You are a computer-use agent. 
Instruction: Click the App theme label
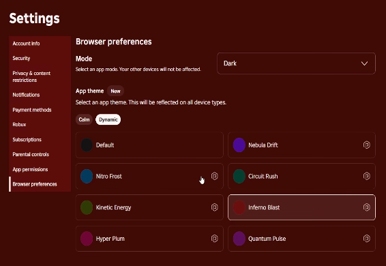(x=89, y=91)
